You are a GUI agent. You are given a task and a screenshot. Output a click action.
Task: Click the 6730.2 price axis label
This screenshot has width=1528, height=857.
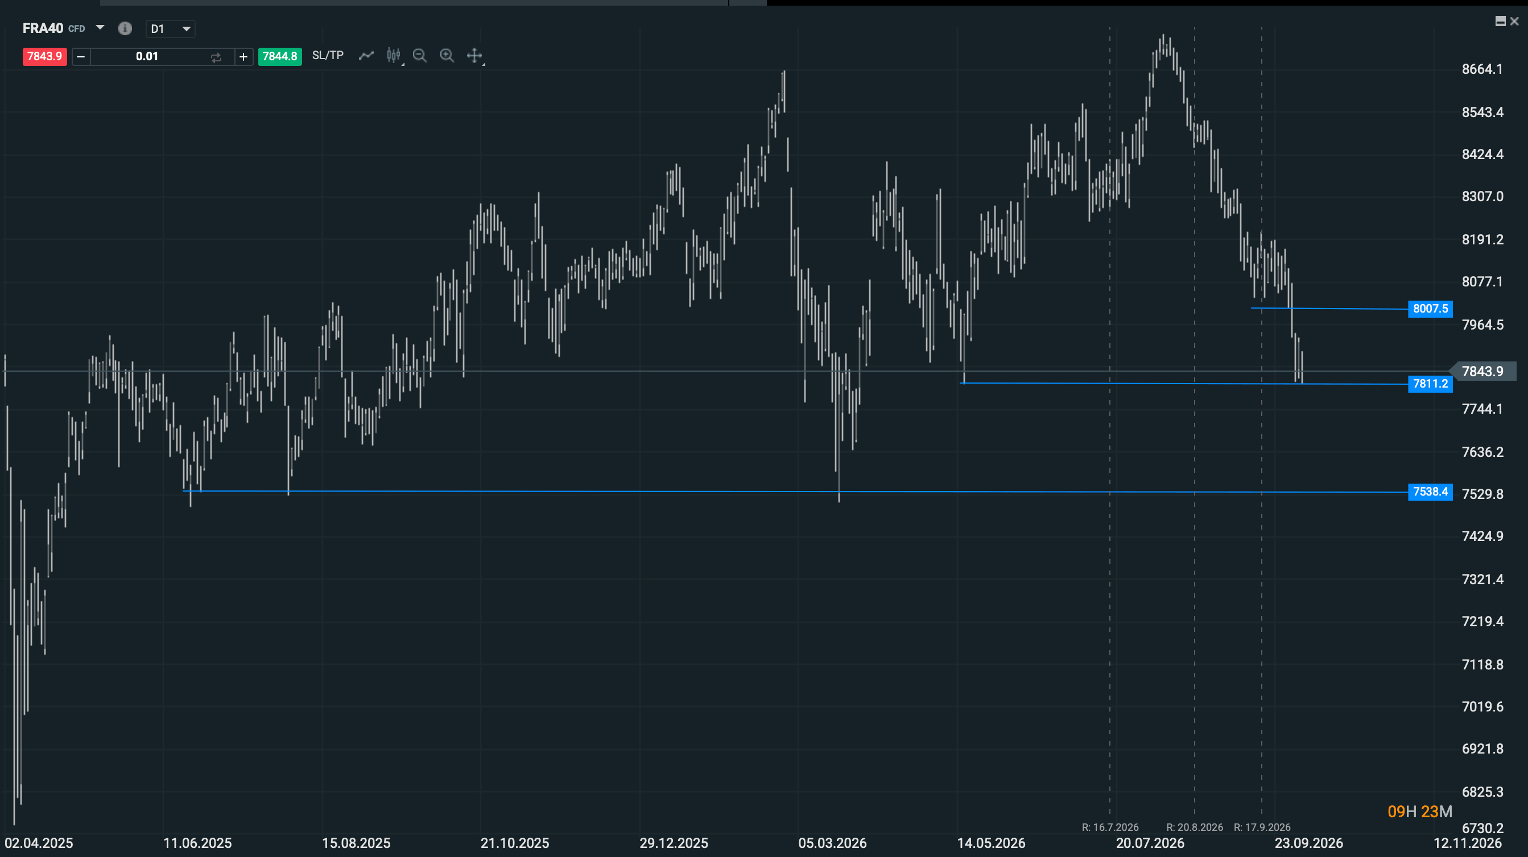coord(1482,829)
